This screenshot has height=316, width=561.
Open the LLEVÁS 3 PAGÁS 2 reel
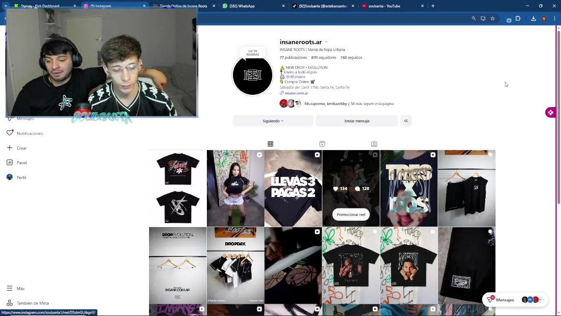click(293, 188)
